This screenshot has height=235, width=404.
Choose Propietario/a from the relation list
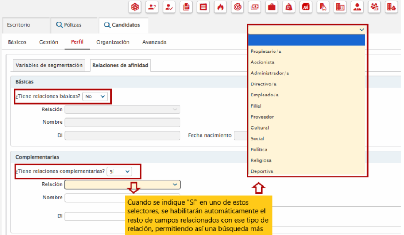(307, 51)
